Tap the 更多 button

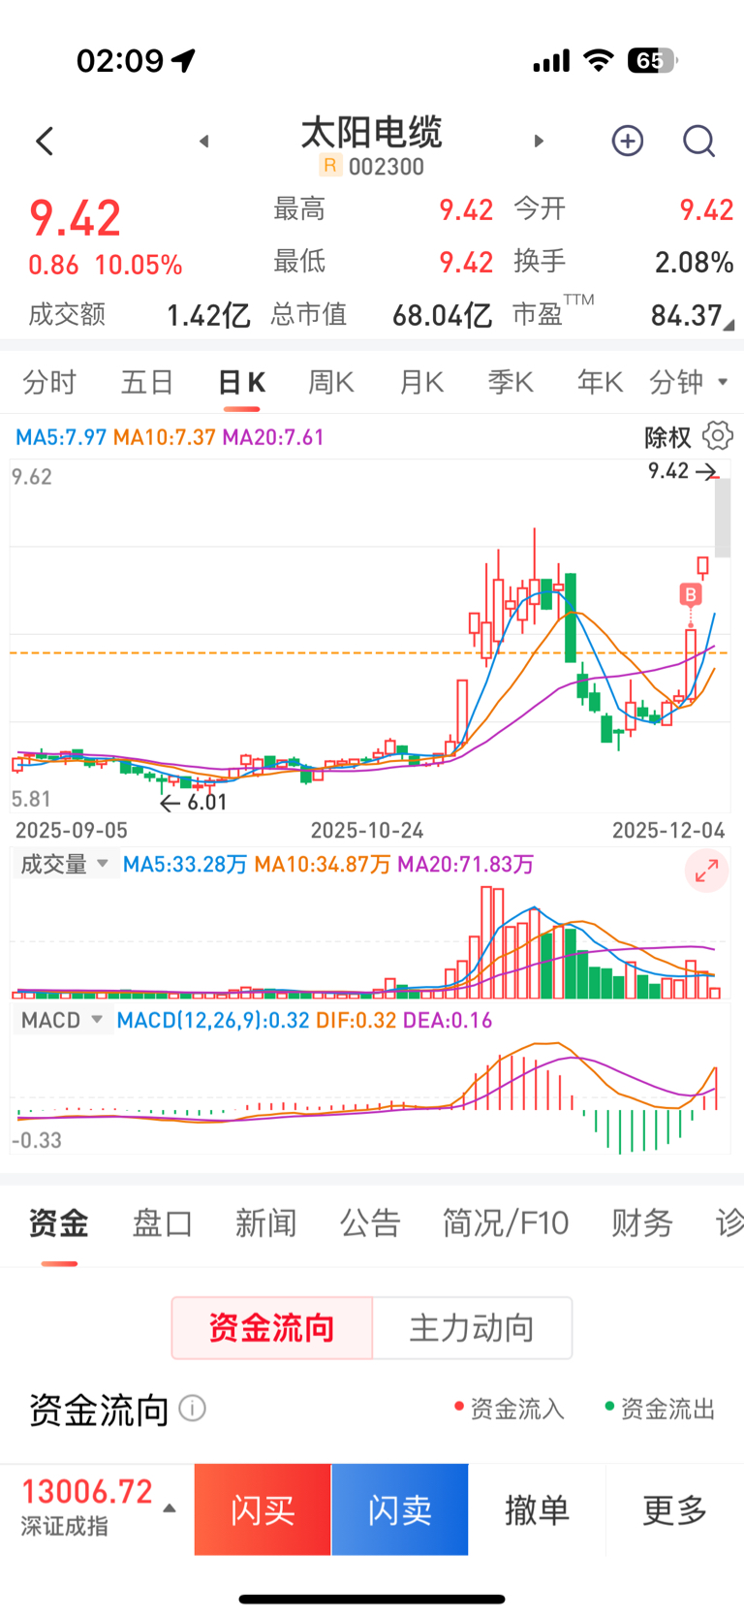(x=675, y=1509)
